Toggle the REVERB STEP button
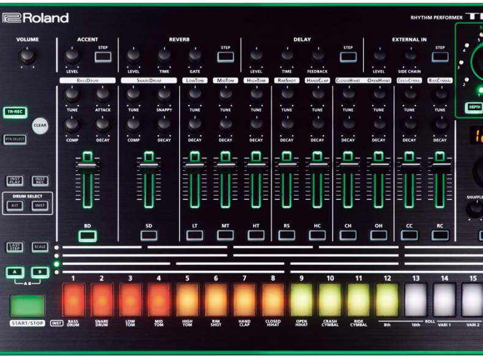The height and width of the screenshot is (360, 483). pos(226,57)
